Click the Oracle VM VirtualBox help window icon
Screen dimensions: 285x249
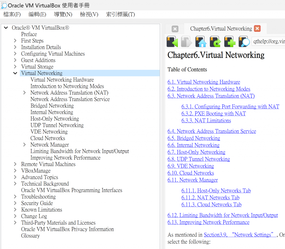4,5
